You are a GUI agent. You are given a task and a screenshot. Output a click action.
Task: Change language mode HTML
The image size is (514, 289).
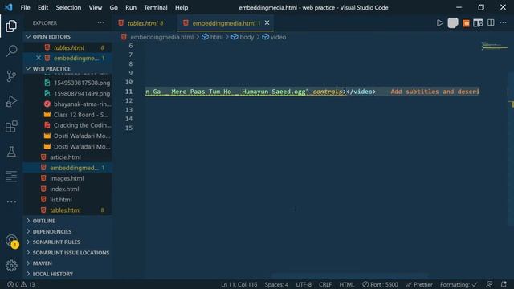click(347, 284)
